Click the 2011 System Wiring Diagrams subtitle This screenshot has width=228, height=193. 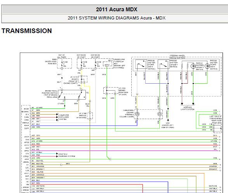117,18
